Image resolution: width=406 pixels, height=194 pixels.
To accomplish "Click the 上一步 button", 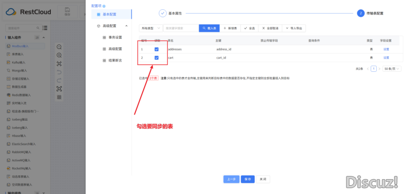I will point(232,179).
